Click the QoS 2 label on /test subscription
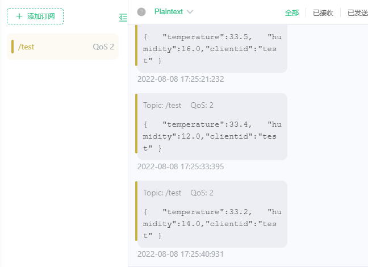The image size is (368, 267). pyautogui.click(x=103, y=47)
